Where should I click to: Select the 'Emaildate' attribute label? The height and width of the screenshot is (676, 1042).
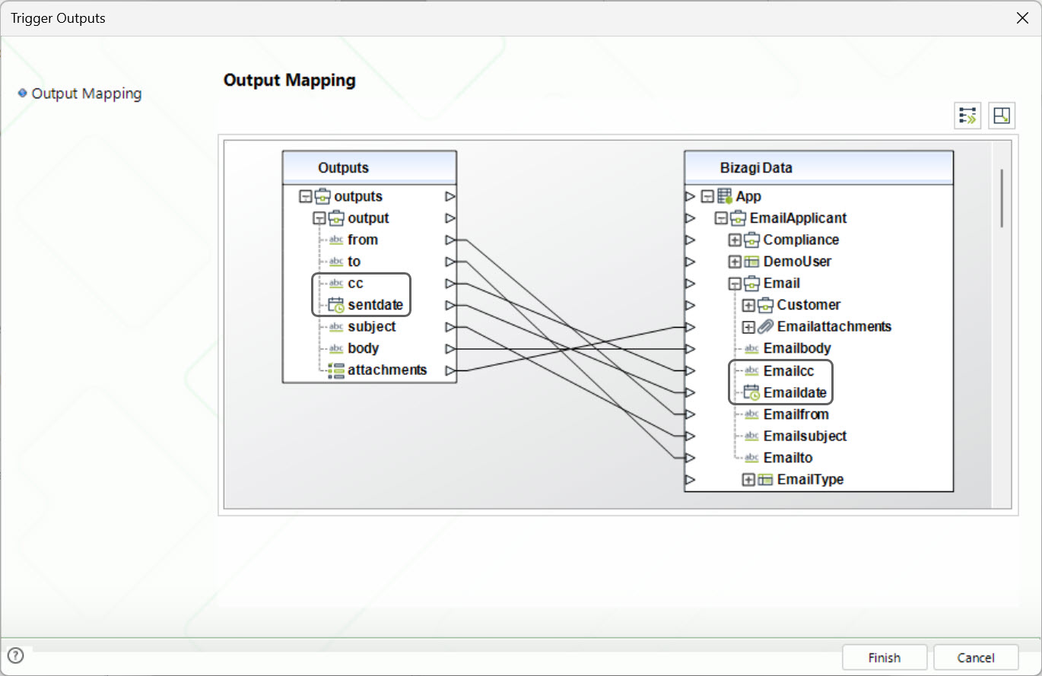(x=795, y=393)
